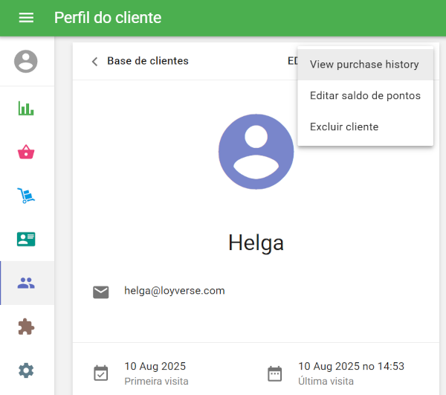The width and height of the screenshot is (446, 395).
Task: Go back using the left chevron arrow
Action: click(x=94, y=61)
